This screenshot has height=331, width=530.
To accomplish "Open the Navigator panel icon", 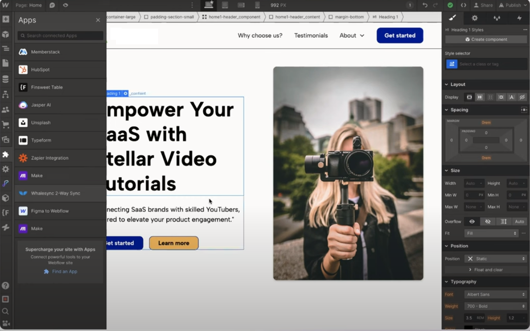I will pyautogui.click(x=6, y=48).
